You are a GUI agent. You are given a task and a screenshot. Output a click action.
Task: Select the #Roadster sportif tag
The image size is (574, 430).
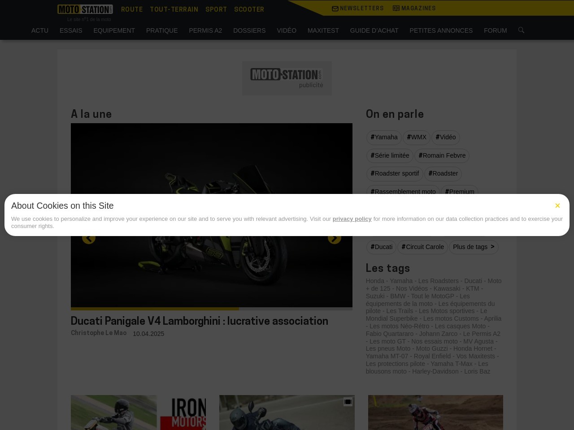pos(395,174)
